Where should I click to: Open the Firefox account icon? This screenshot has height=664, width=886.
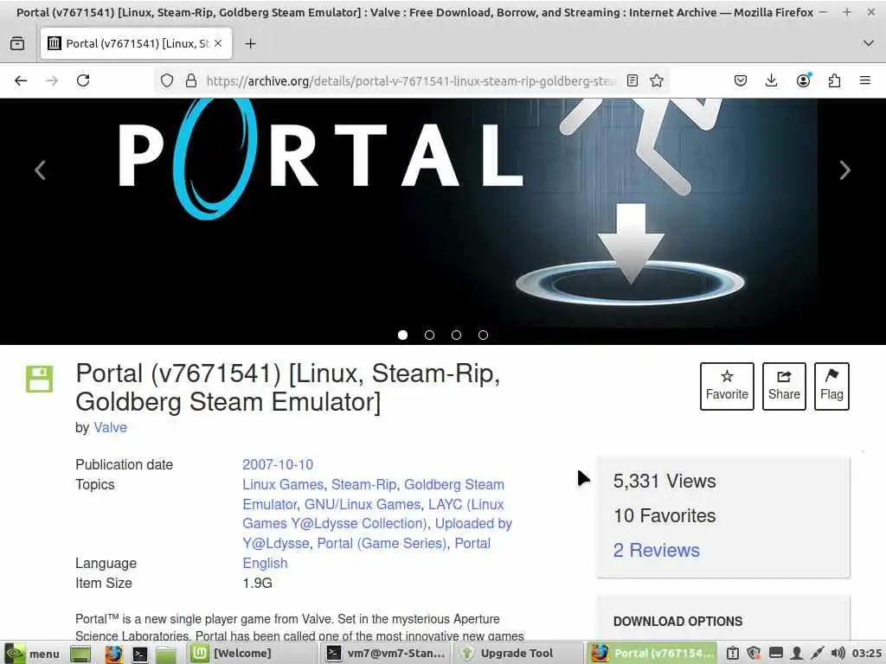[803, 80]
